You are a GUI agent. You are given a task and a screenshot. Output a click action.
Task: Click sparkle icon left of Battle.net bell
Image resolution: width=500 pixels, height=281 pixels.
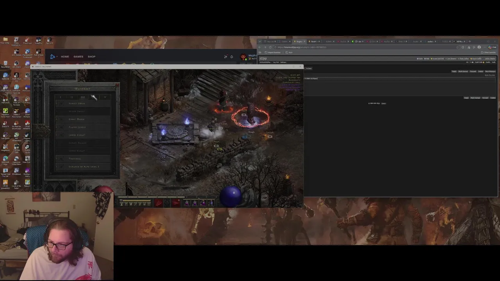tap(225, 57)
